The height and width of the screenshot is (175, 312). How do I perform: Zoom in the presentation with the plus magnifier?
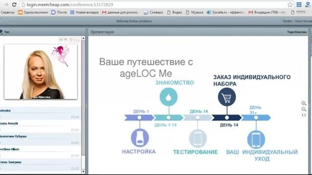[304, 103]
